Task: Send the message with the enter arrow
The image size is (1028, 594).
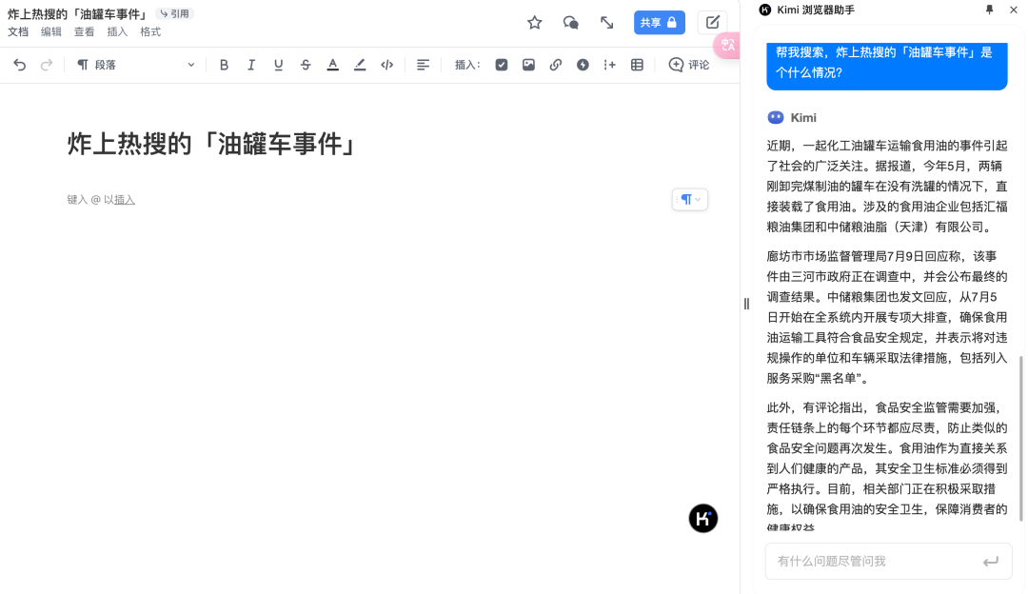Action: (x=991, y=562)
